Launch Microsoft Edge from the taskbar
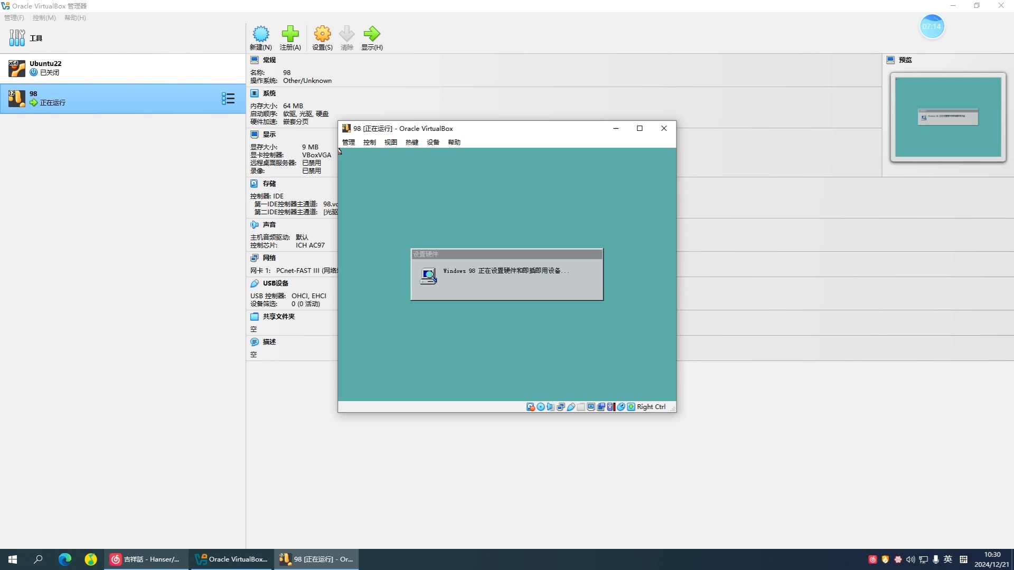The height and width of the screenshot is (570, 1014). [x=64, y=559]
